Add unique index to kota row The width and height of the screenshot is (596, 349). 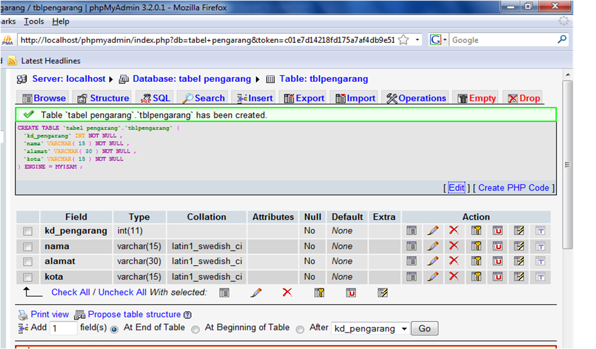click(497, 276)
